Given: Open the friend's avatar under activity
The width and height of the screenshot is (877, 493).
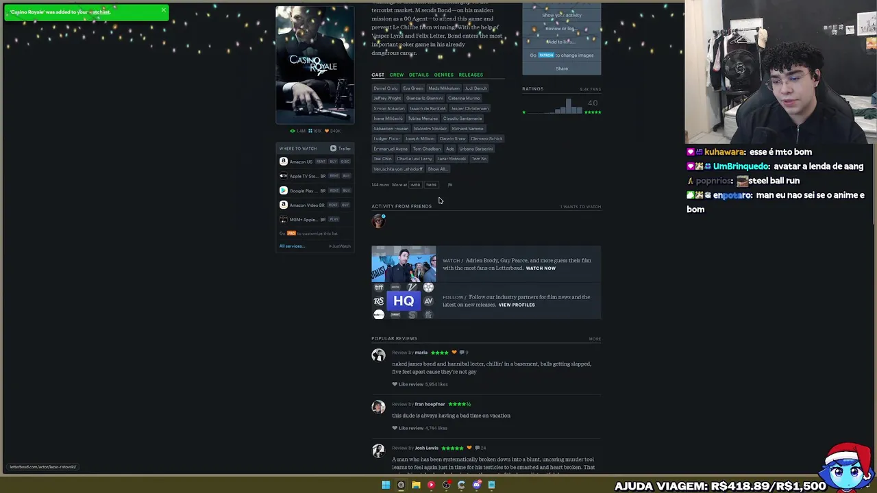Looking at the screenshot, I should (x=378, y=221).
